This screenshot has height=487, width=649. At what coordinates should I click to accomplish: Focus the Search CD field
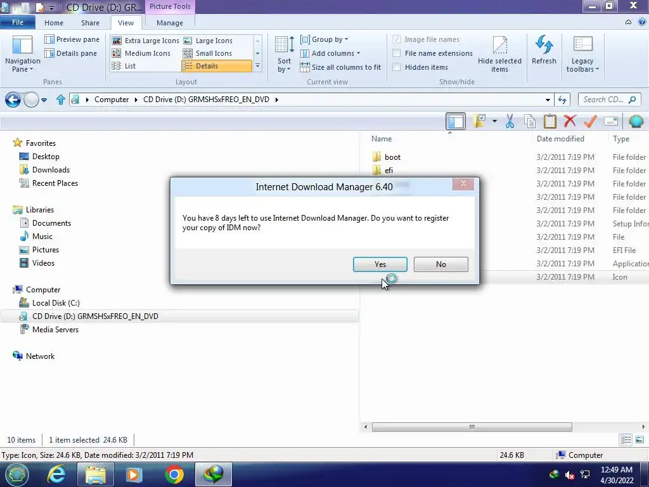coord(609,100)
